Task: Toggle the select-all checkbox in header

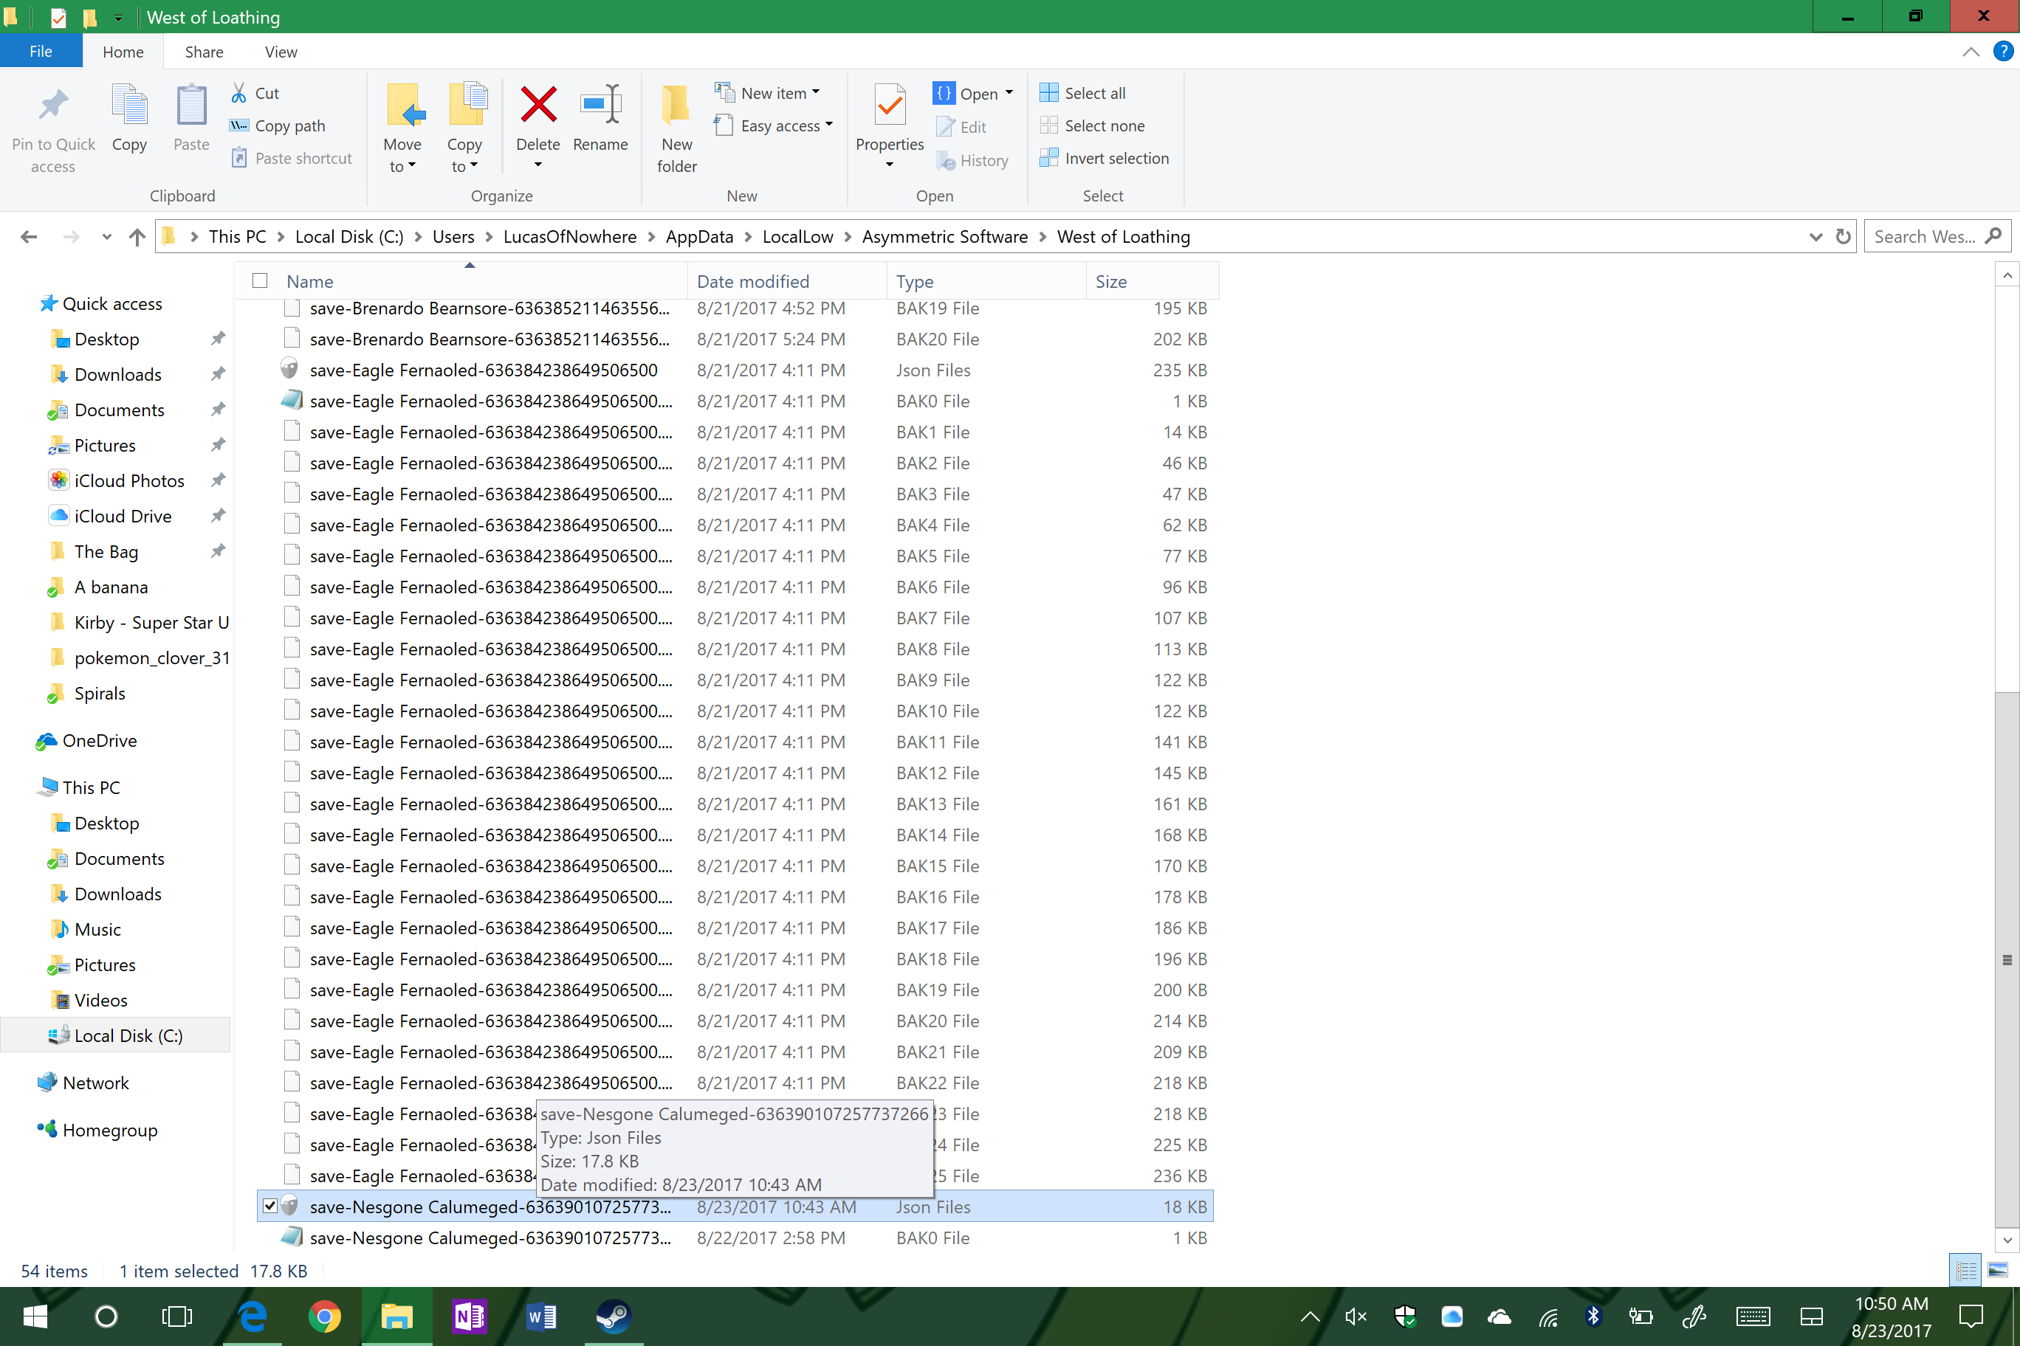Action: pyautogui.click(x=259, y=280)
